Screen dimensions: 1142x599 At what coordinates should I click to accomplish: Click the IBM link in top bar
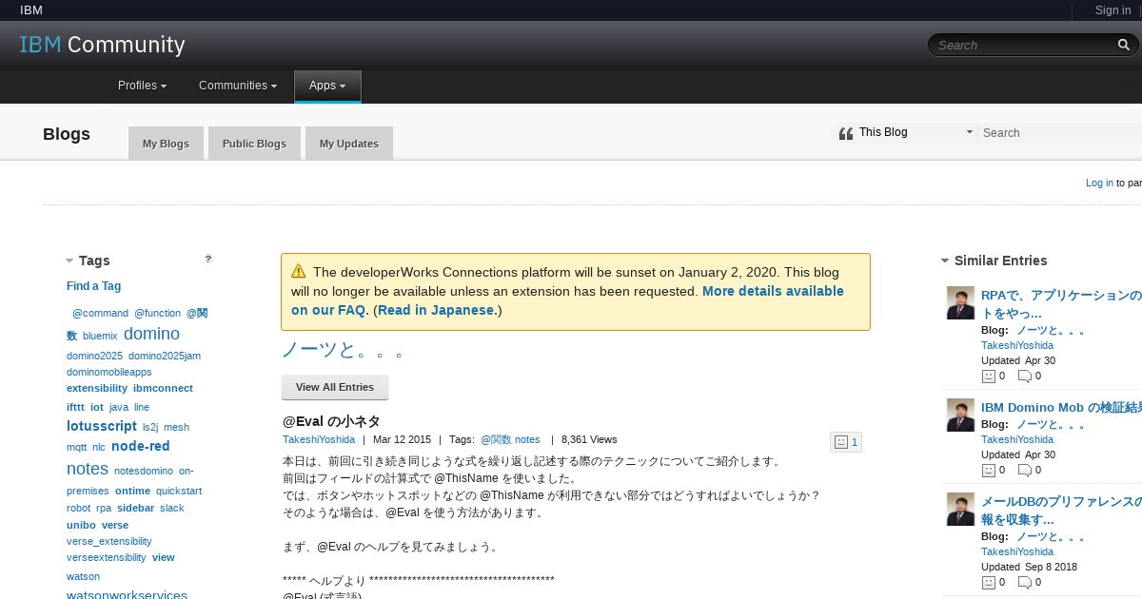coord(31,10)
